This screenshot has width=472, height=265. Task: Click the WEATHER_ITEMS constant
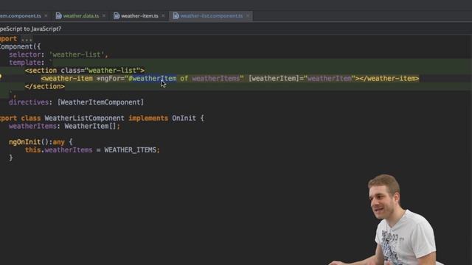(130, 150)
